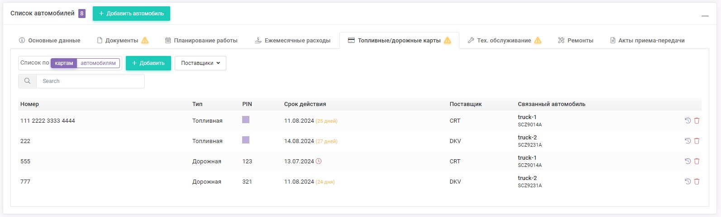Click PIN value 321

point(247,181)
